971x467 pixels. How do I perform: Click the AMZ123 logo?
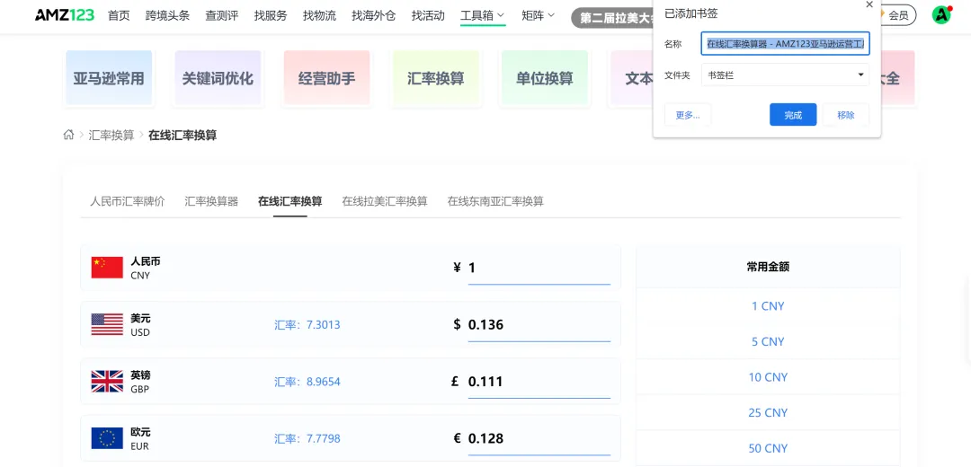click(x=65, y=15)
